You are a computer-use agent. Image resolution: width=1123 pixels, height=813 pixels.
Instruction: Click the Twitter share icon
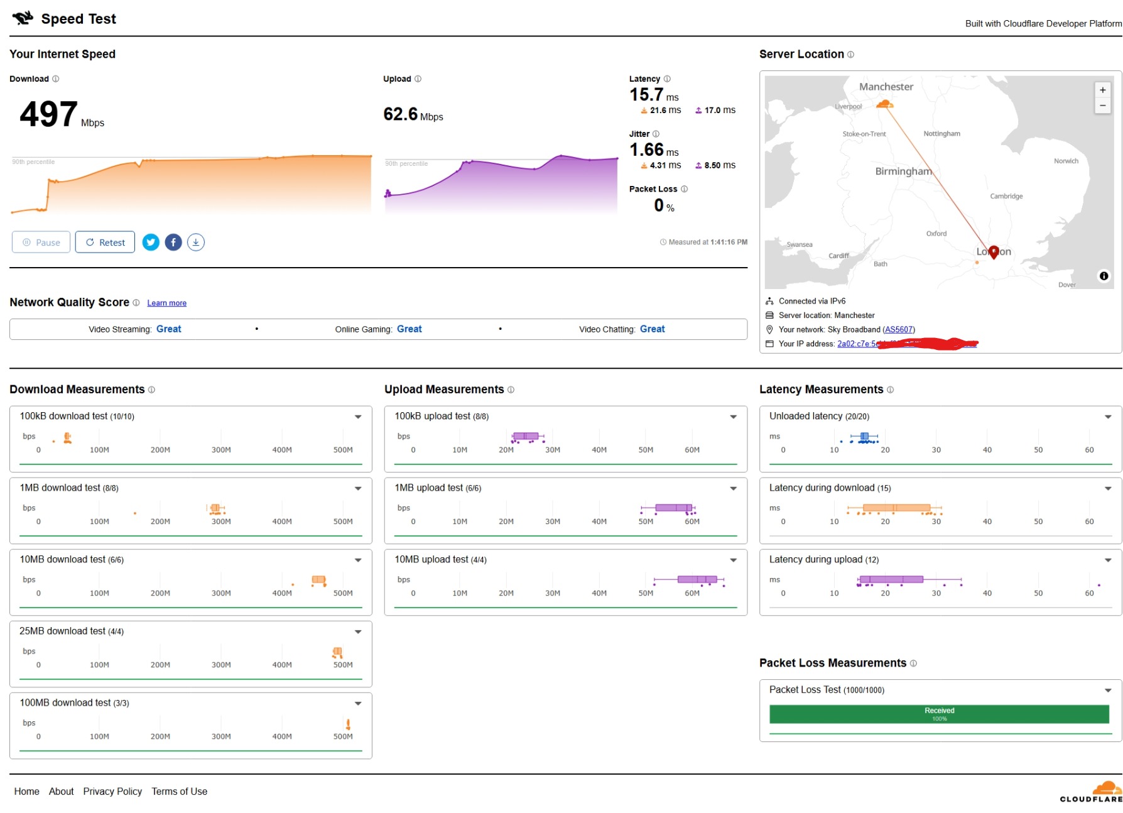click(151, 243)
